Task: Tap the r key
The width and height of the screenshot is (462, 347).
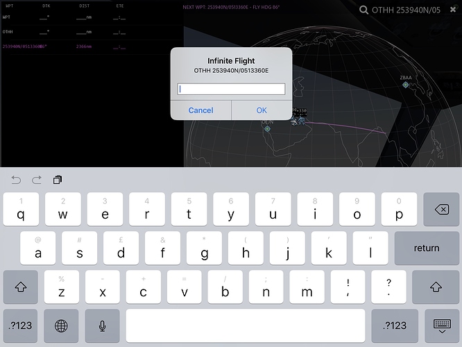Action: (147, 210)
